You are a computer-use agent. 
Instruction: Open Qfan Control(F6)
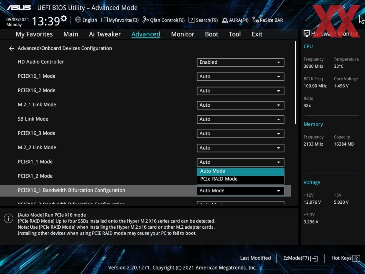(x=163, y=20)
